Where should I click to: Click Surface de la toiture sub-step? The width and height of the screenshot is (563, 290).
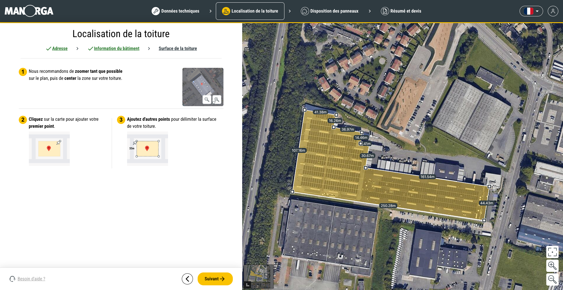(x=178, y=49)
